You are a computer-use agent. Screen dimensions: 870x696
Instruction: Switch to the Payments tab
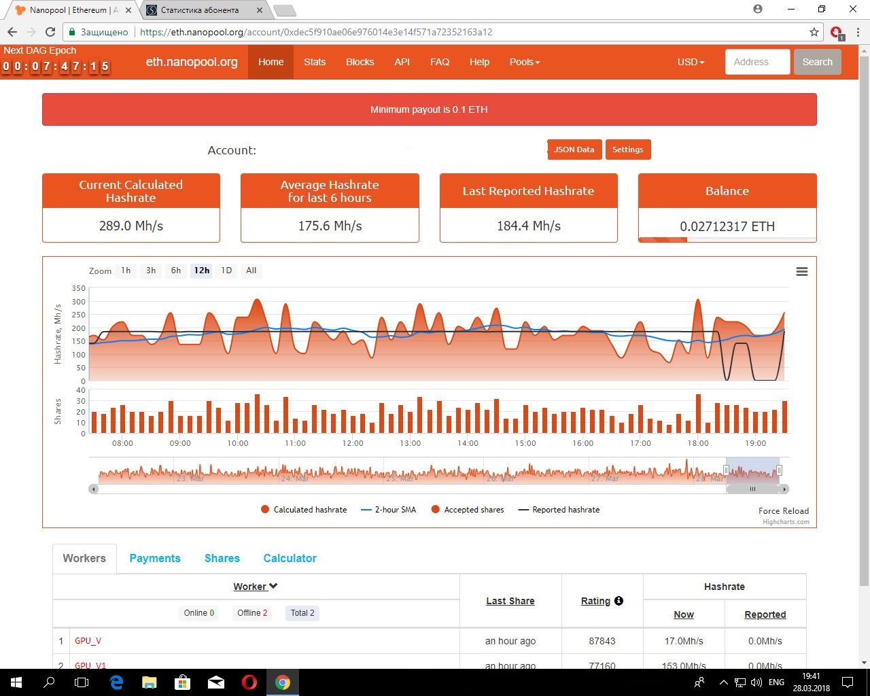point(155,558)
